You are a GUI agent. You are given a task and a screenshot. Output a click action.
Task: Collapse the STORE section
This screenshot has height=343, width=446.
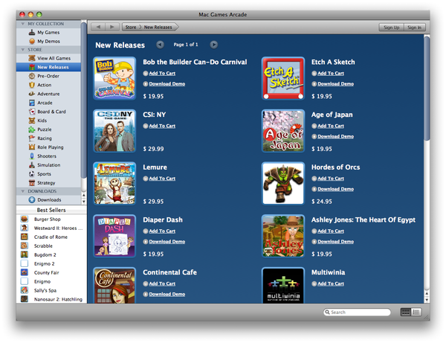(x=23, y=50)
